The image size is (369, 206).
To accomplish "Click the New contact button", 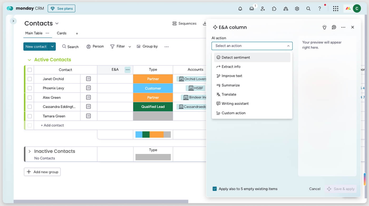I will coord(36,47).
